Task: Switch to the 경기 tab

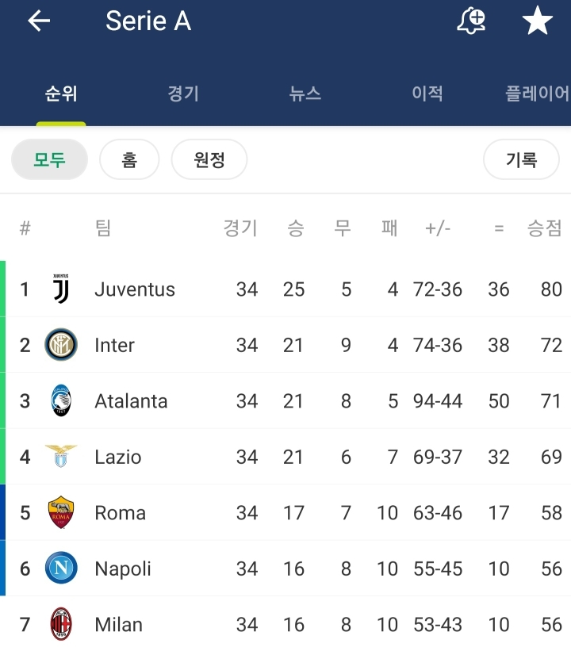Action: pyautogui.click(x=183, y=94)
